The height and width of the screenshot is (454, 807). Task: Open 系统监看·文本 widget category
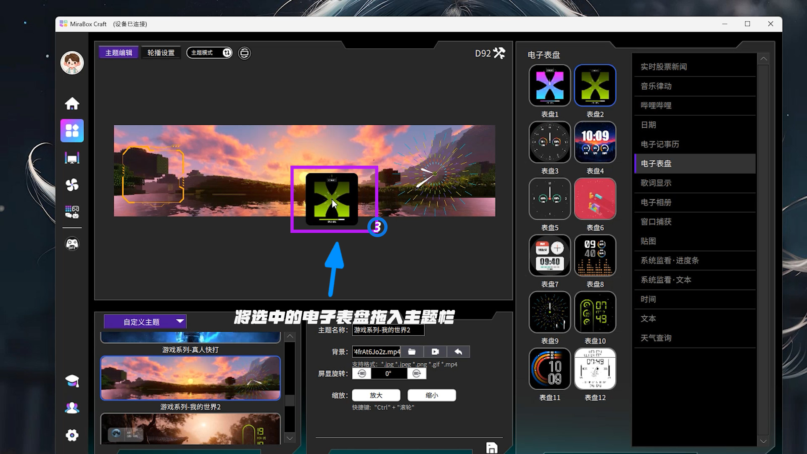pos(695,280)
